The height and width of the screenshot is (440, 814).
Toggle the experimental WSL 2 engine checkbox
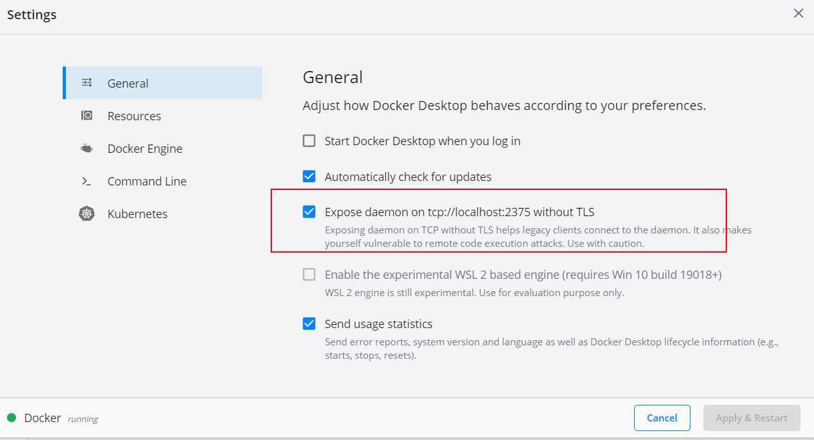pos(309,274)
